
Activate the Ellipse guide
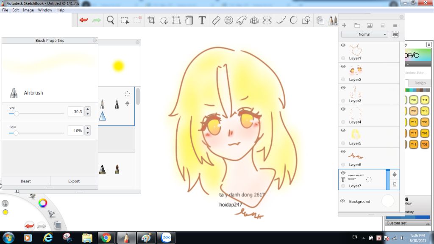[228, 20]
